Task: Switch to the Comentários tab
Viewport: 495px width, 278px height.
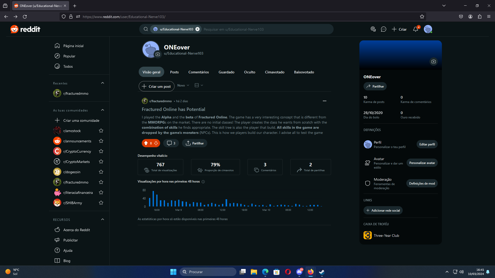Action: pyautogui.click(x=199, y=72)
